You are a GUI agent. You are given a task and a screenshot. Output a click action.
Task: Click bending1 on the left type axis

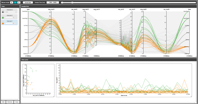coord(25,11)
